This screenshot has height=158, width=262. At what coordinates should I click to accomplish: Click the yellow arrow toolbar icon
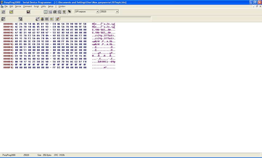click(x=52, y=19)
